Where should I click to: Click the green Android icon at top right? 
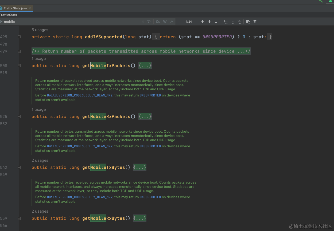click(x=330, y=1)
